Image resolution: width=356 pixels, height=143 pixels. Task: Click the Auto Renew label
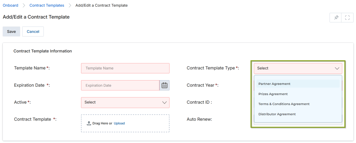[x=199, y=119]
